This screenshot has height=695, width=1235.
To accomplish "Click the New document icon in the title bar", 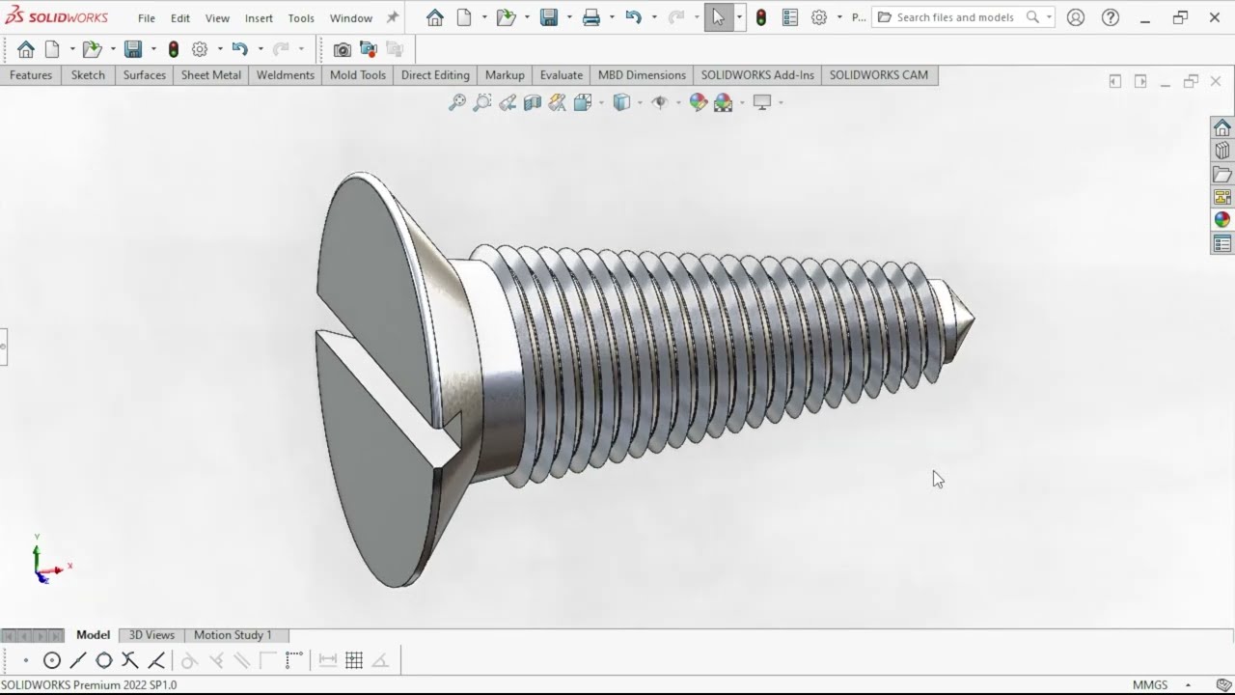I will [x=464, y=17].
